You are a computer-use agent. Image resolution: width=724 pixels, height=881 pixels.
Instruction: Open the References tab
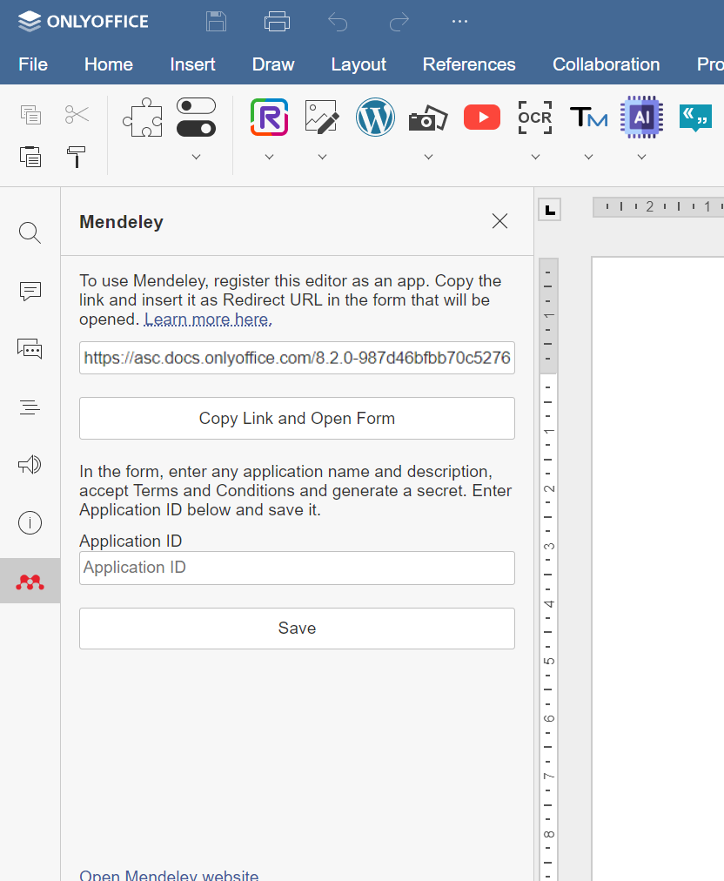[469, 64]
